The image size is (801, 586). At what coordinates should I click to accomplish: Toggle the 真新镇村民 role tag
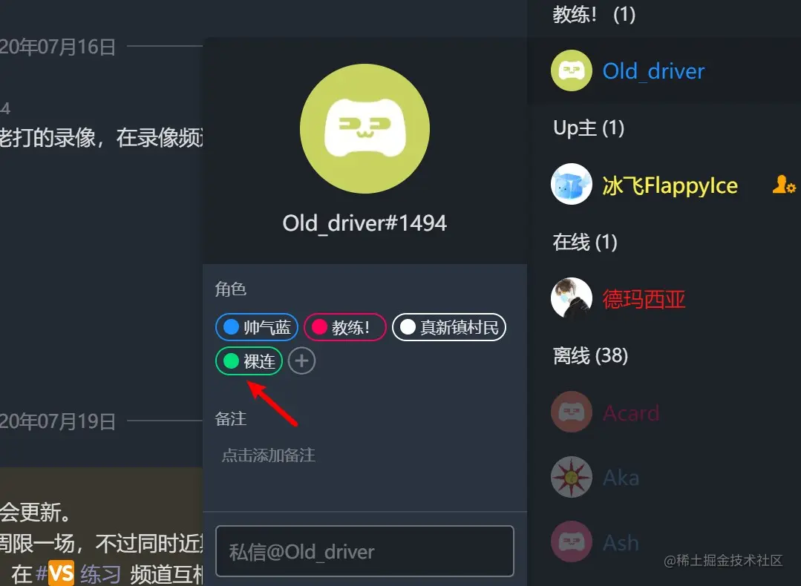(449, 326)
